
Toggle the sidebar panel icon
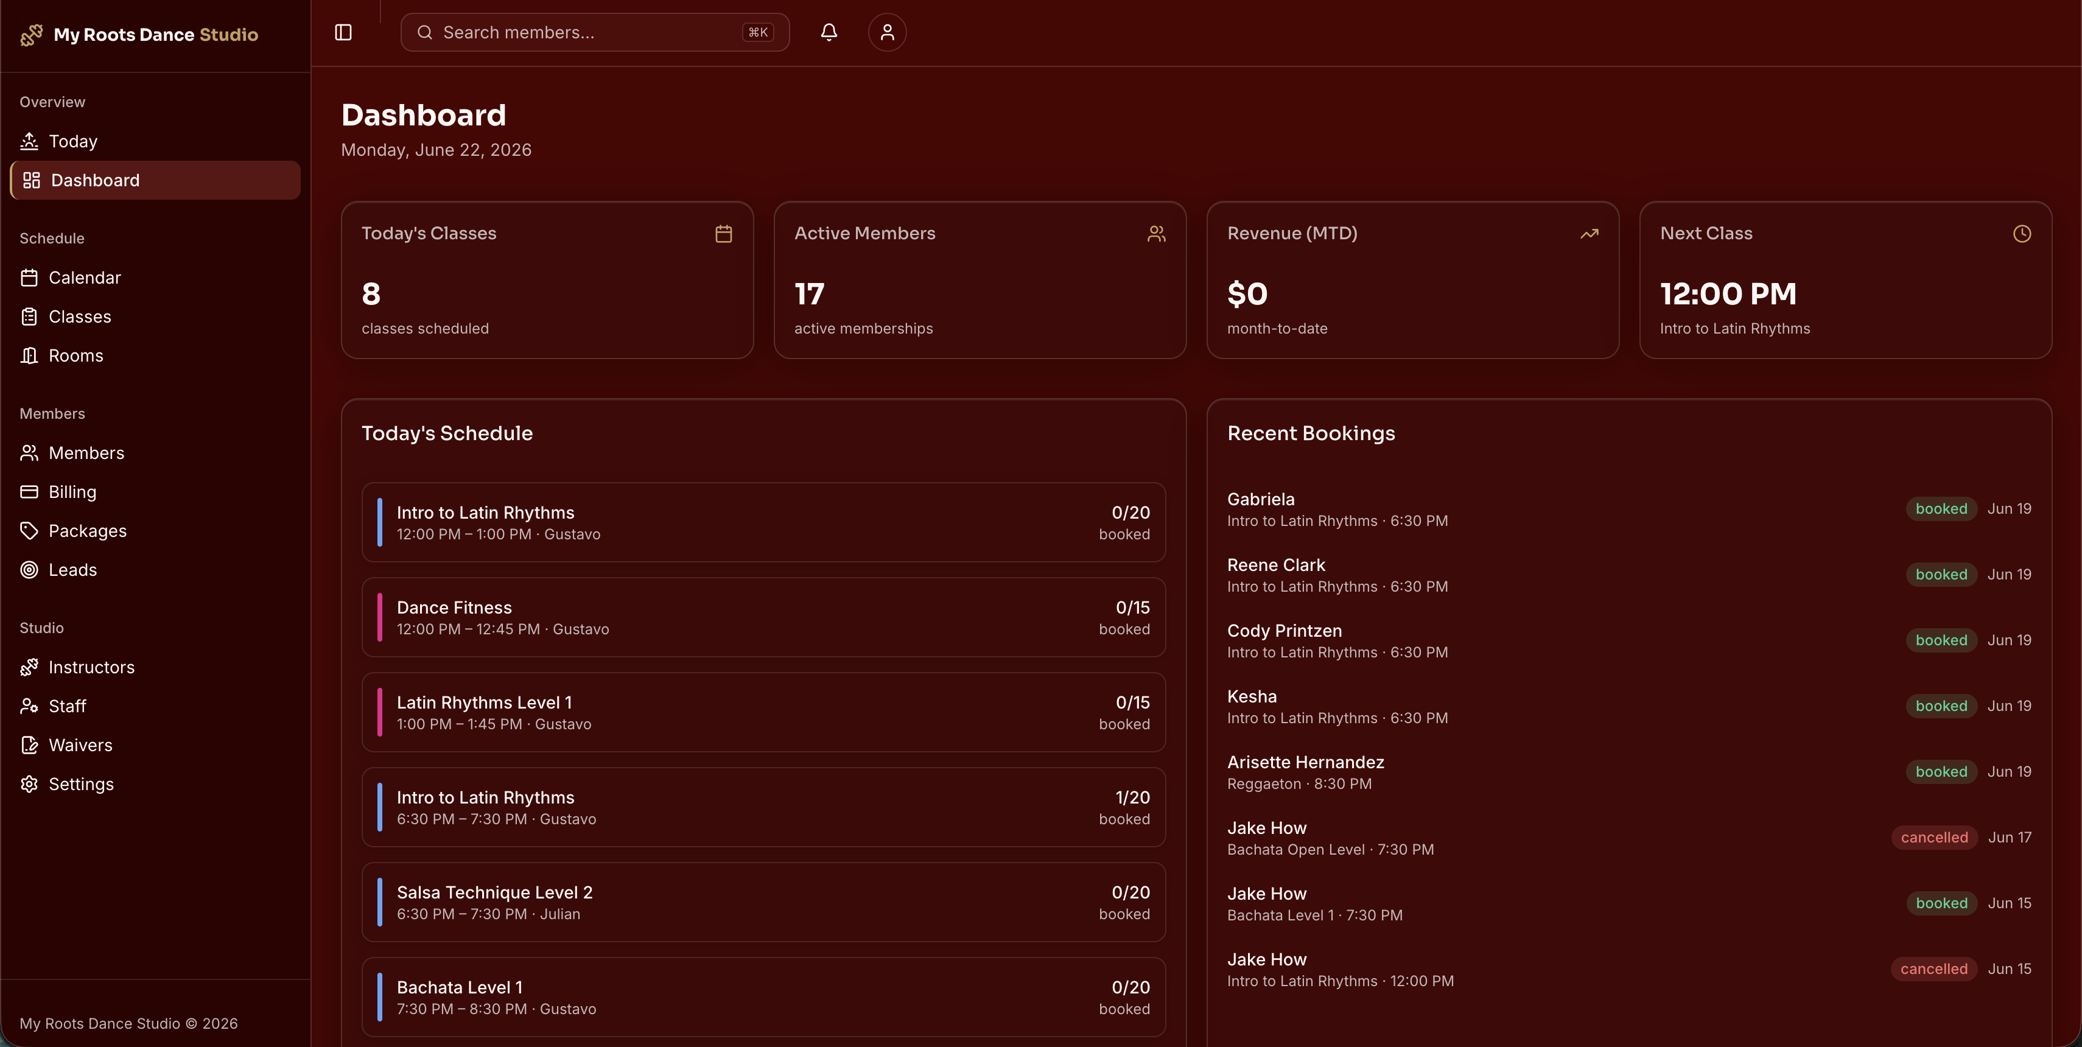click(x=343, y=32)
